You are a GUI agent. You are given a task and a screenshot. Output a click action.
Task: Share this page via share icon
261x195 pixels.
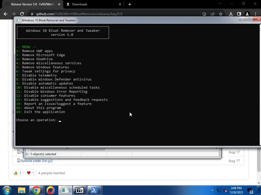pos(213,14)
